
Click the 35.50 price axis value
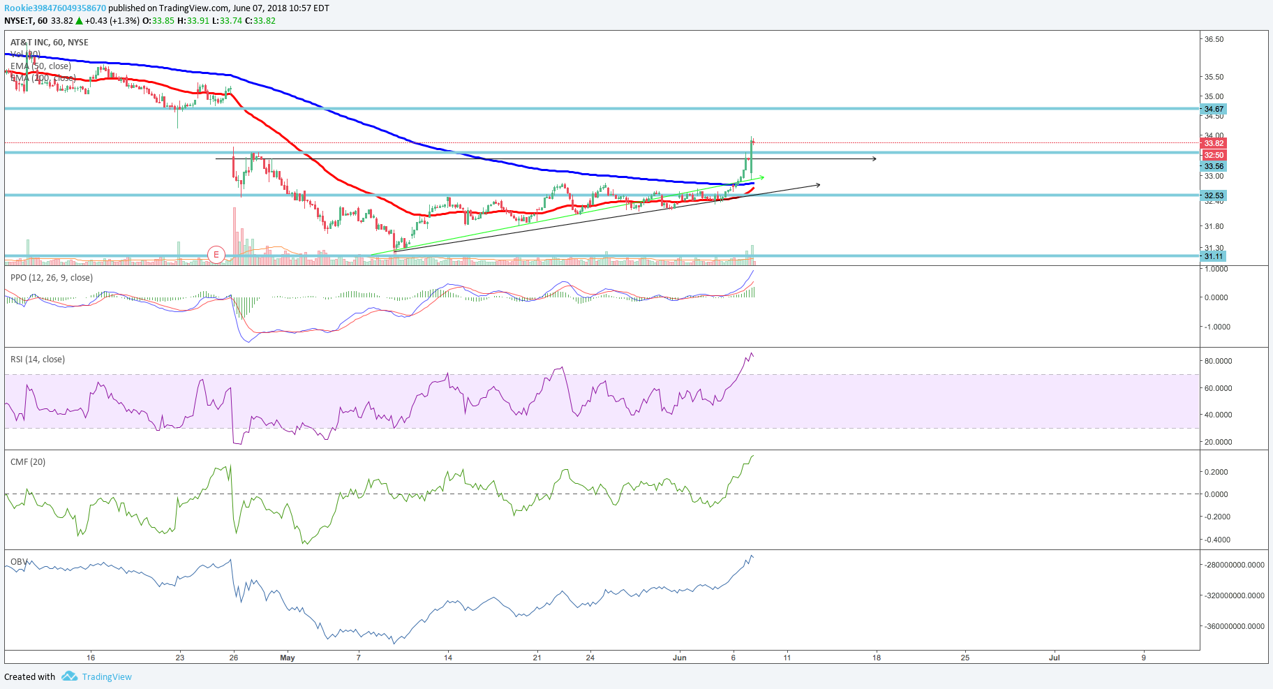(x=1214, y=77)
